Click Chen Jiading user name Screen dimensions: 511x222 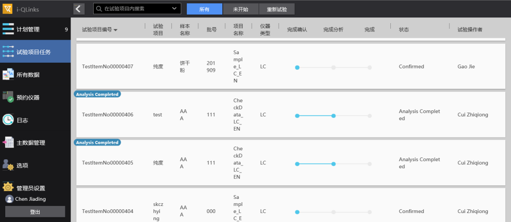30,199
